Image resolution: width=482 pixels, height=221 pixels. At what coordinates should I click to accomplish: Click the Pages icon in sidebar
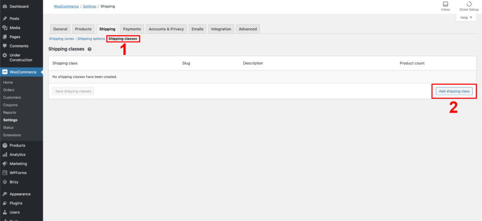pyautogui.click(x=5, y=37)
